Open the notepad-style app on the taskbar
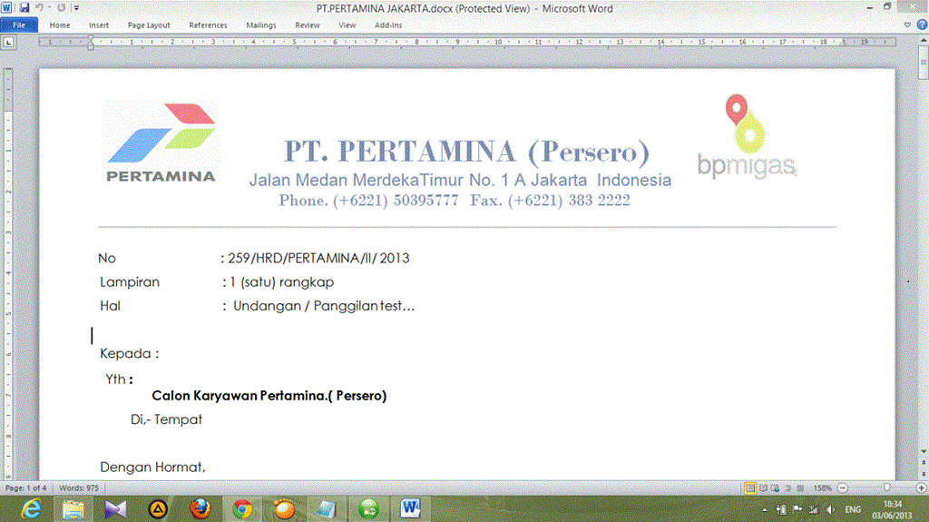 pyautogui.click(x=326, y=509)
